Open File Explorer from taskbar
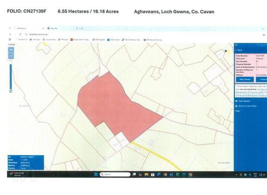The height and width of the screenshot is (195, 267). [146, 174]
